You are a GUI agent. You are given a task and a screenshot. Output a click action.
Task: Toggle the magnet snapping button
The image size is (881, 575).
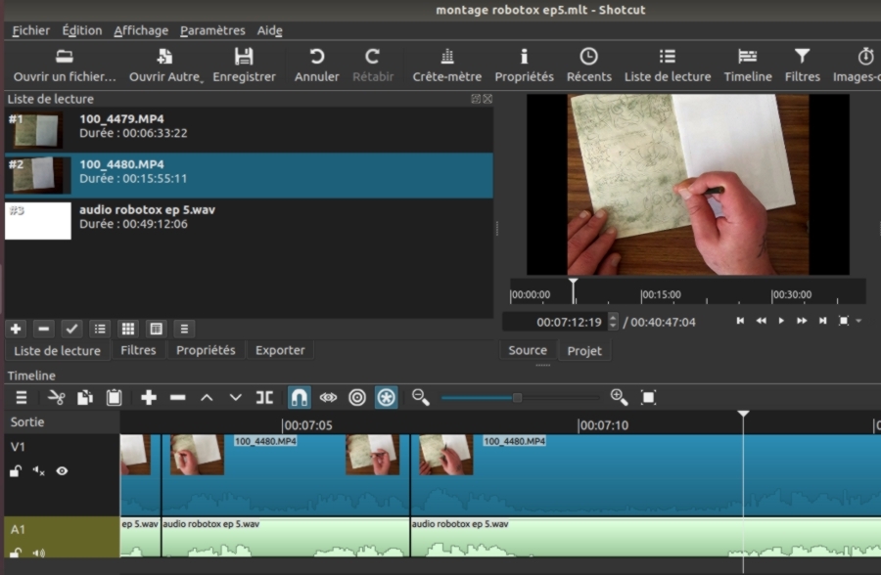[x=300, y=397]
